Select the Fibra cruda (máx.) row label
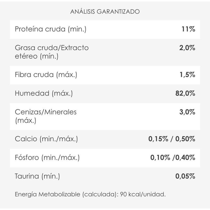Viewport: 210px width, 210px height. click(x=46, y=75)
